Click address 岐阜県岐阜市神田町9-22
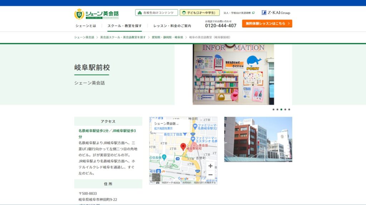 pyautogui.click(x=98, y=199)
